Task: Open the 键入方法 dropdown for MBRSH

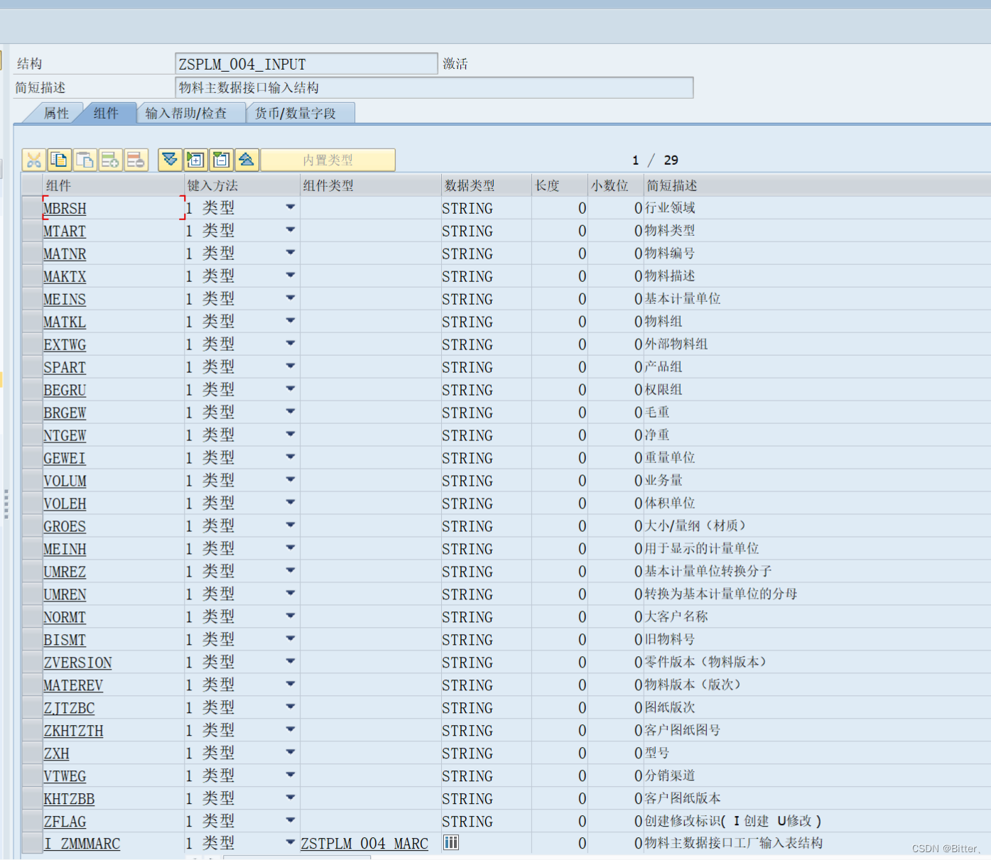Action: 291,207
